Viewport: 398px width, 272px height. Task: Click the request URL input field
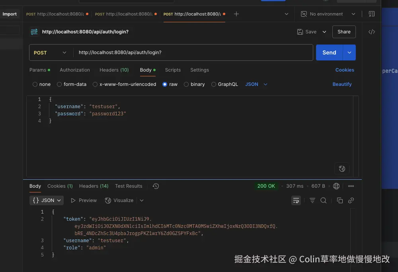(193, 52)
